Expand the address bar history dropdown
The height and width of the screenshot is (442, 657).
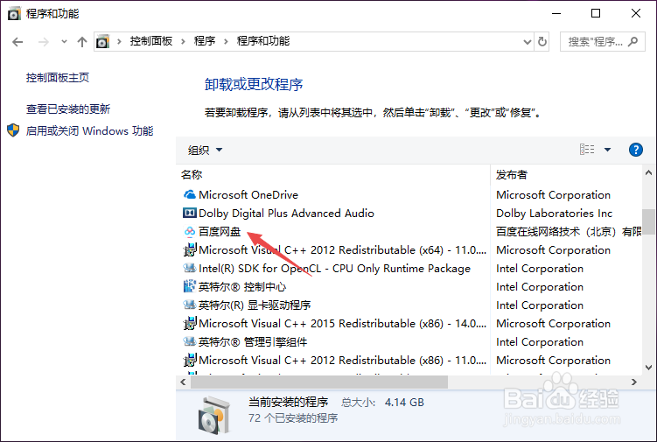click(528, 41)
